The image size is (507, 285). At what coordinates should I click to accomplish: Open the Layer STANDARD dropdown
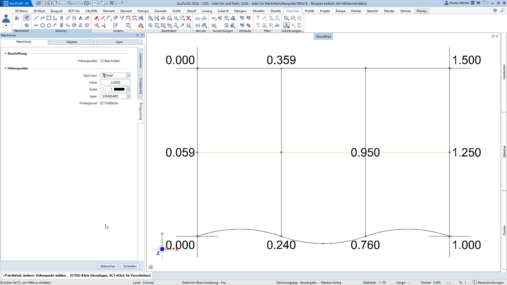(128, 96)
